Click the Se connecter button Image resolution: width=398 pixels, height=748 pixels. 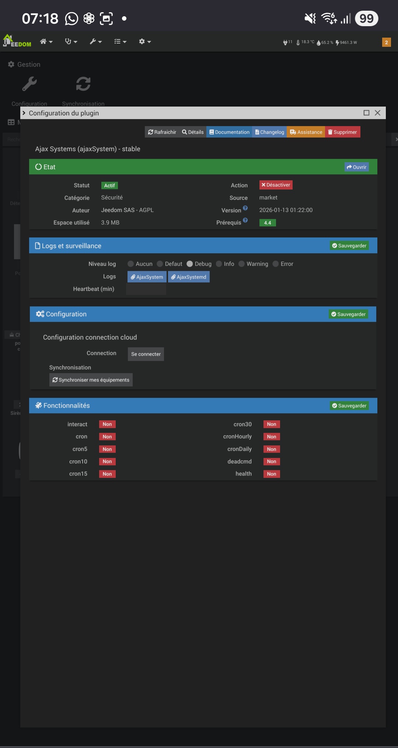[146, 354]
